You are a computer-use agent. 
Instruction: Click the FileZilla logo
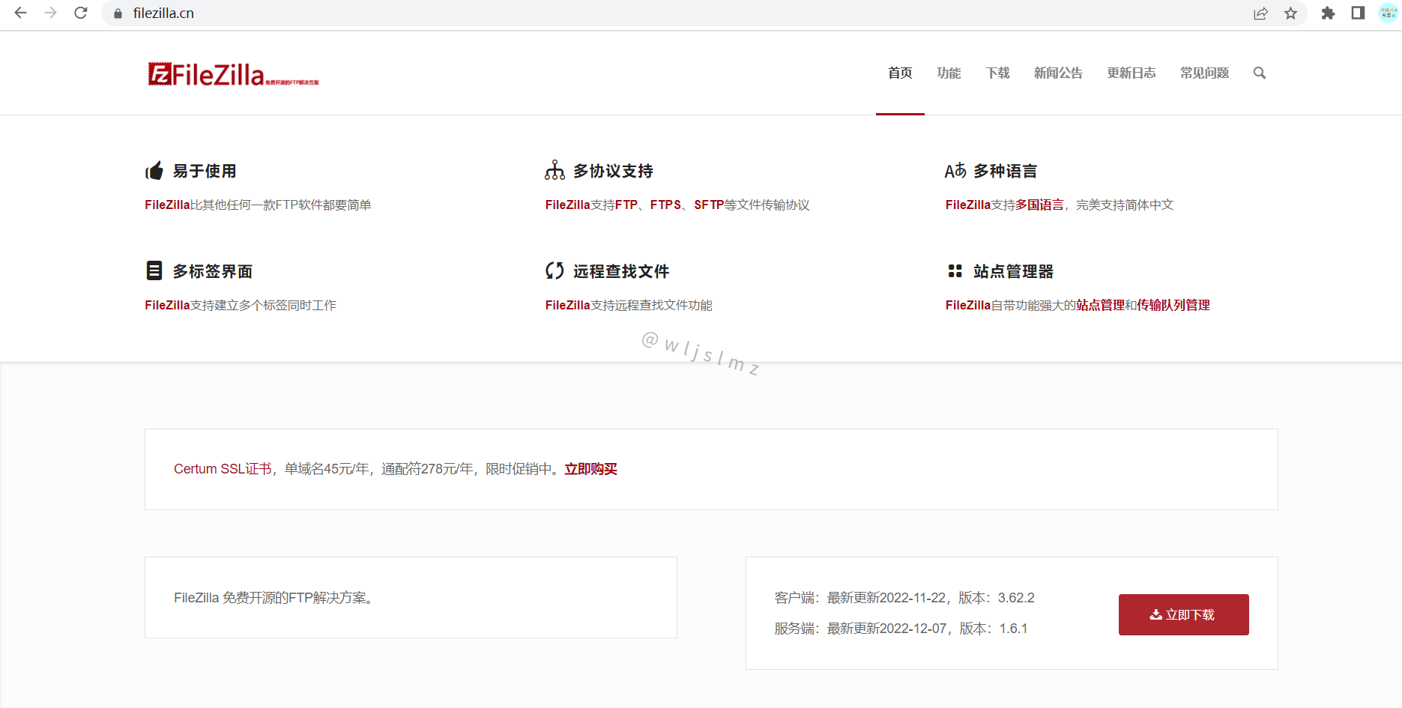pyautogui.click(x=233, y=74)
